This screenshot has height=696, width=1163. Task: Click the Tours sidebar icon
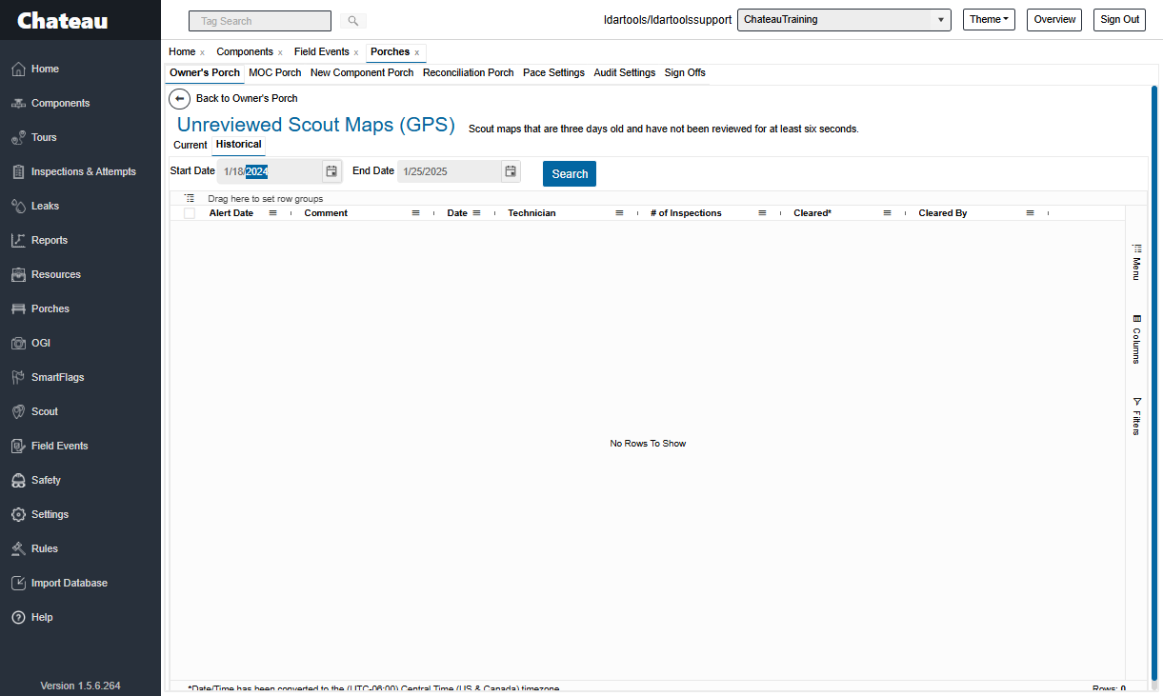pyautogui.click(x=18, y=137)
